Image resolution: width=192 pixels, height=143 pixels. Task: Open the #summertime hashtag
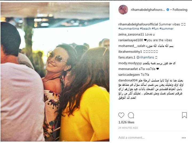point(129,28)
